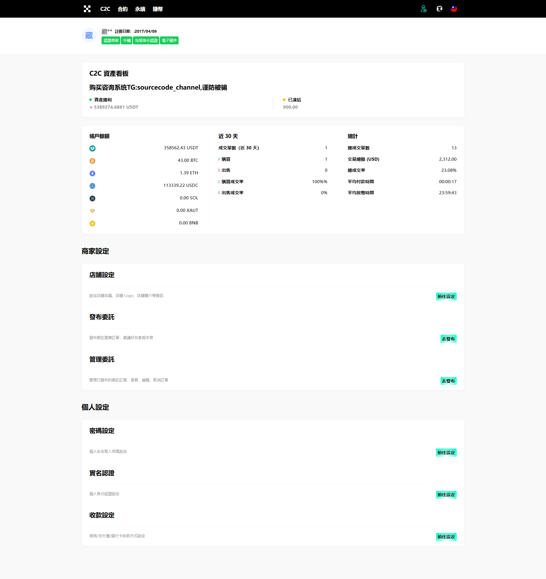This screenshot has width=546, height=579.
Task: Click the BNB coin icon
Action: [x=92, y=224]
